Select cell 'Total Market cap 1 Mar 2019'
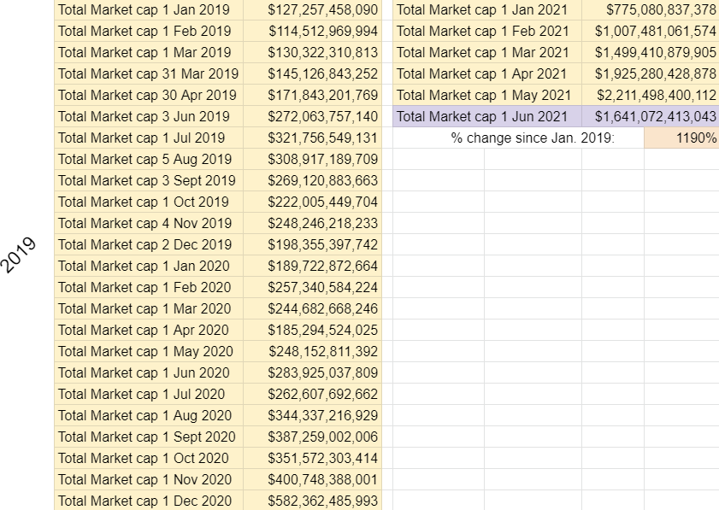Viewport: 719px width, 510px height. 149,52
